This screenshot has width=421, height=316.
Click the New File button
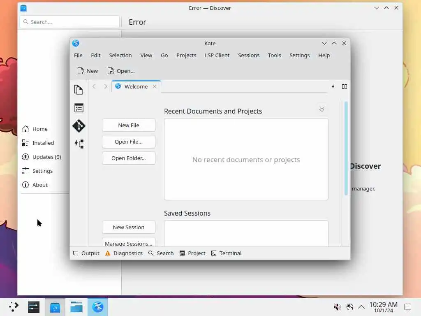[129, 125]
